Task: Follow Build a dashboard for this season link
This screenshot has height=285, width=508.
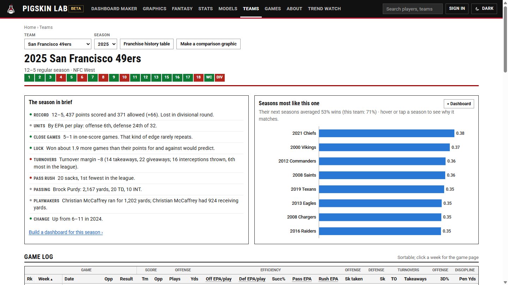Action: tap(66, 232)
